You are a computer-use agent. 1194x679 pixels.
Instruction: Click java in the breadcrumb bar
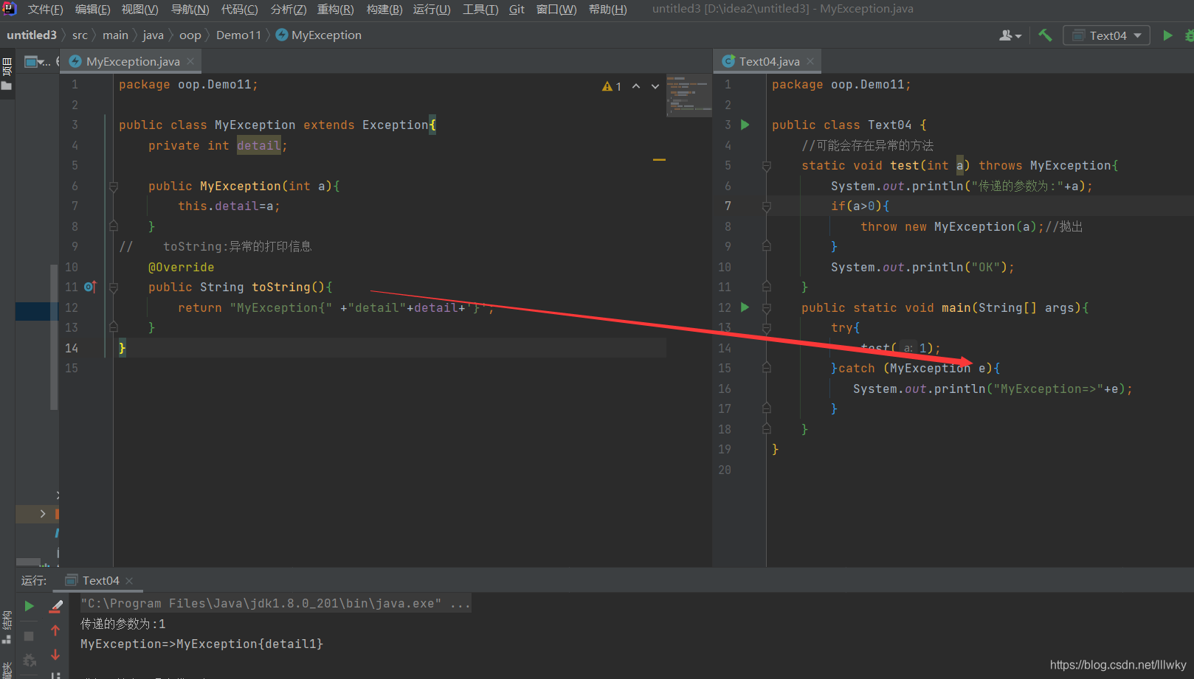click(x=153, y=35)
